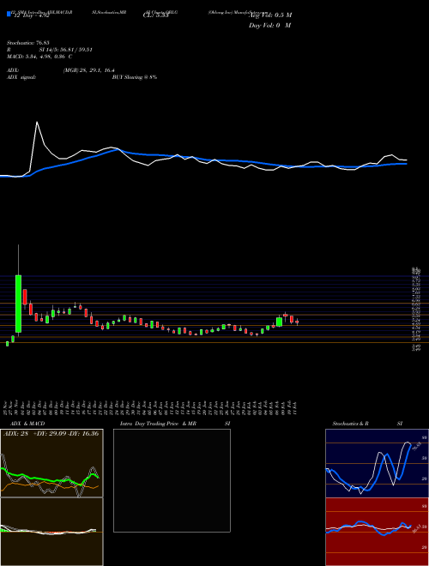Click the 'CL: 5.33' closing price label
Viewport: 429px width, 566px height.
[x=155, y=15]
